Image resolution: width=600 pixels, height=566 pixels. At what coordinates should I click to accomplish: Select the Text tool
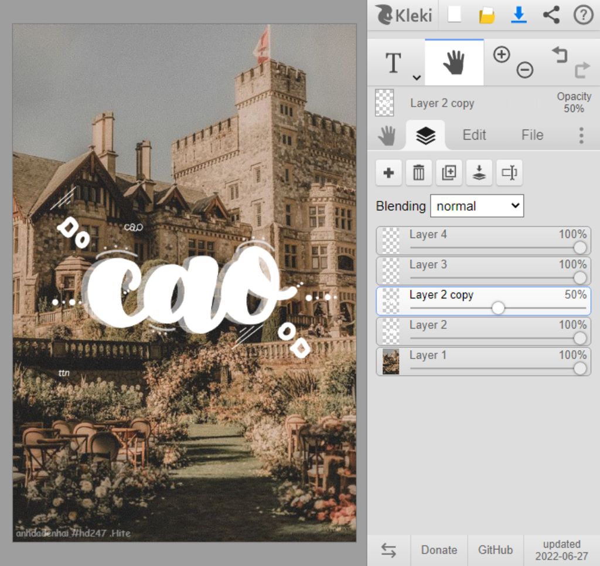click(x=393, y=62)
